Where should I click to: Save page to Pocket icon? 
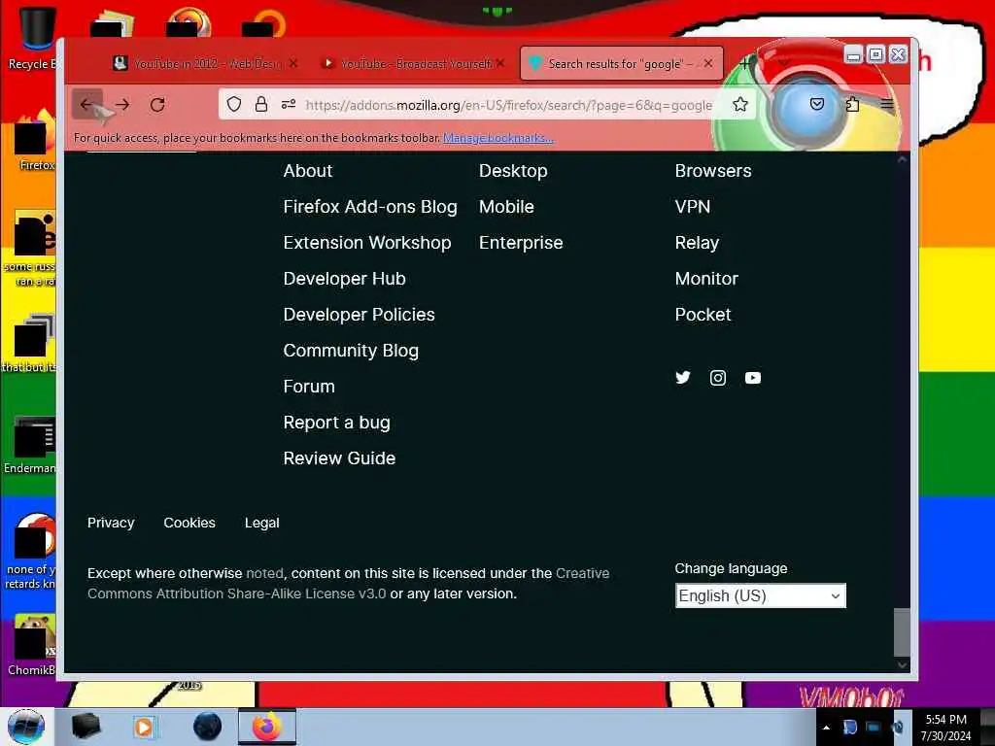[816, 105]
